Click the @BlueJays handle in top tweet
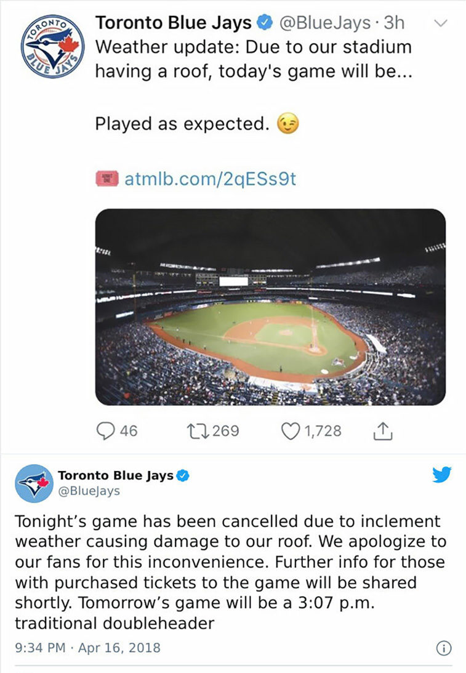 [325, 23]
